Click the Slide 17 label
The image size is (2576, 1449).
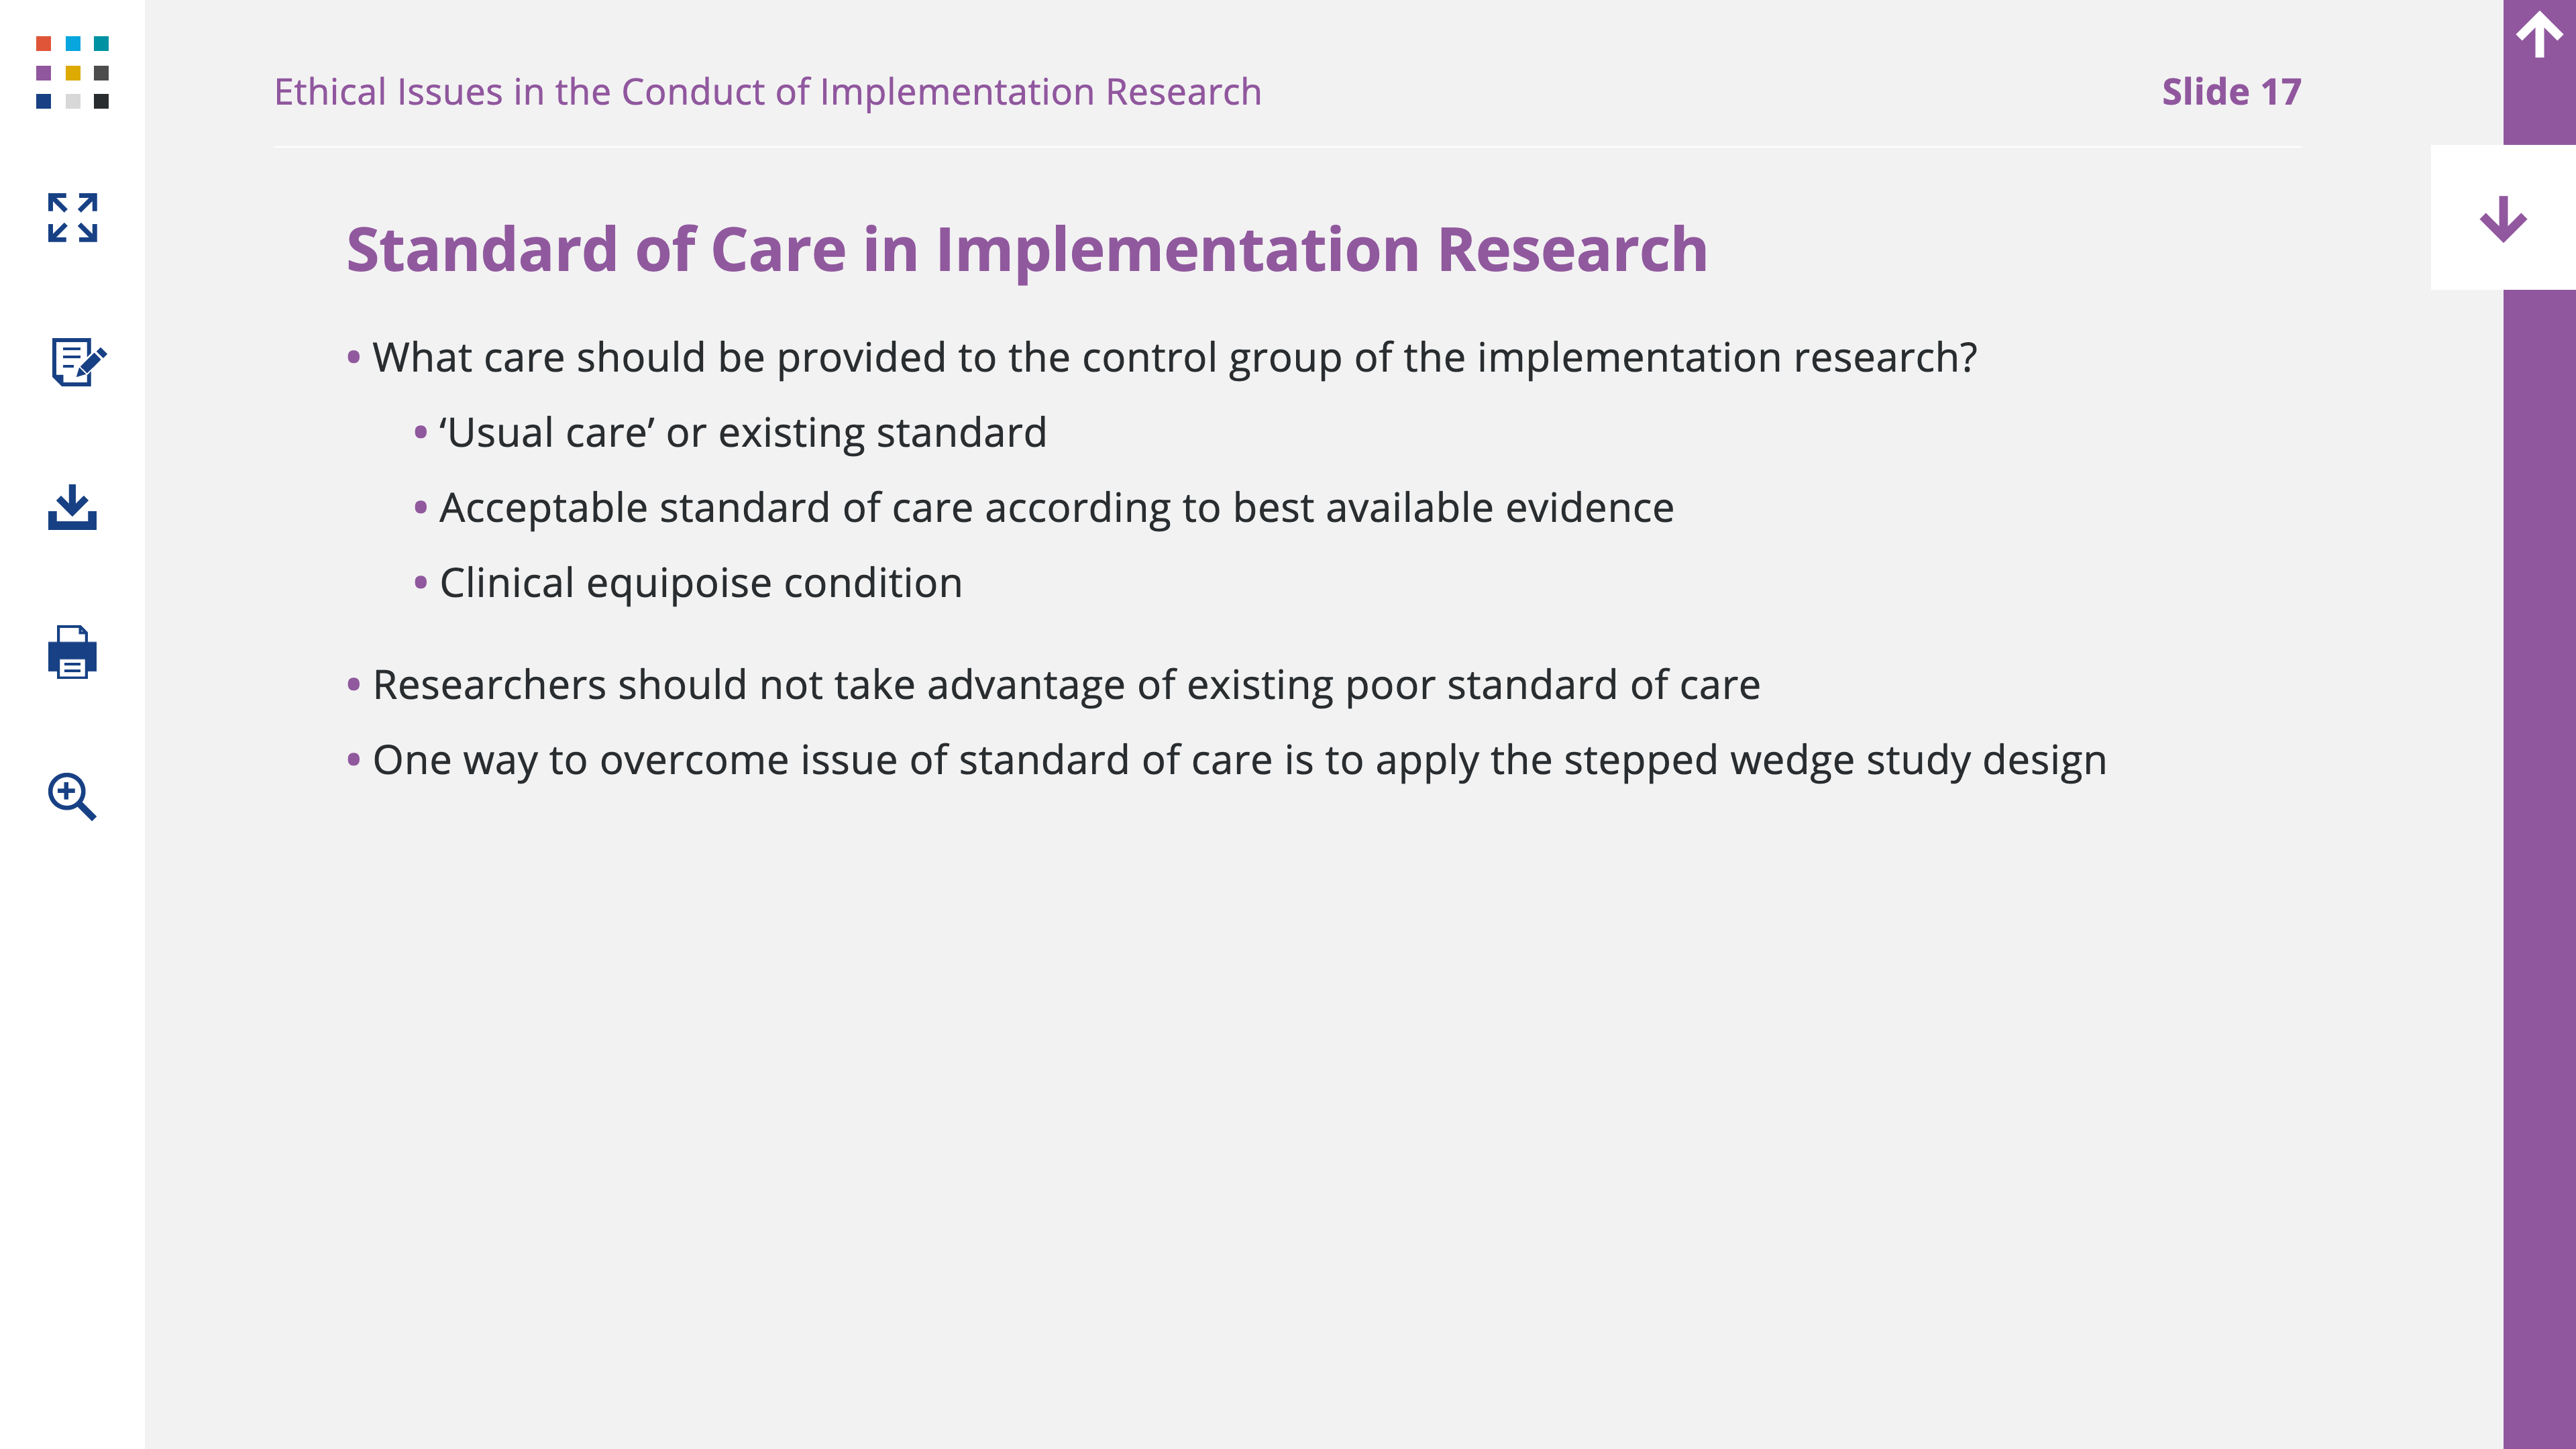coord(2231,92)
